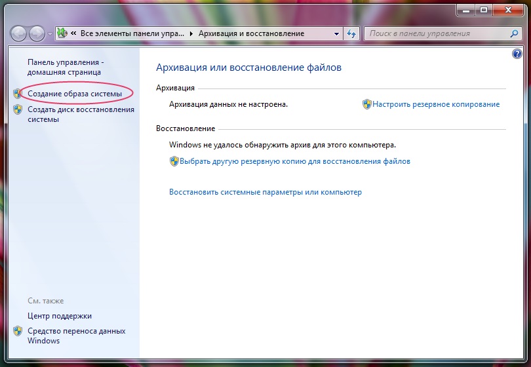The width and height of the screenshot is (531, 367).
Task: Click 'Создать диск восстановления системы' link
Action: tap(81, 115)
